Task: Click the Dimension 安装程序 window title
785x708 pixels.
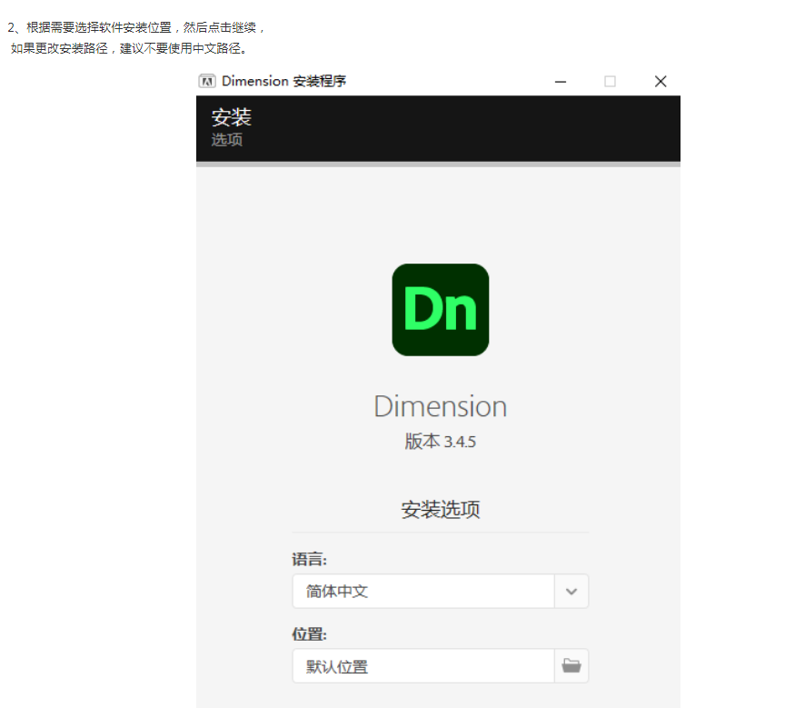Action: tap(283, 81)
